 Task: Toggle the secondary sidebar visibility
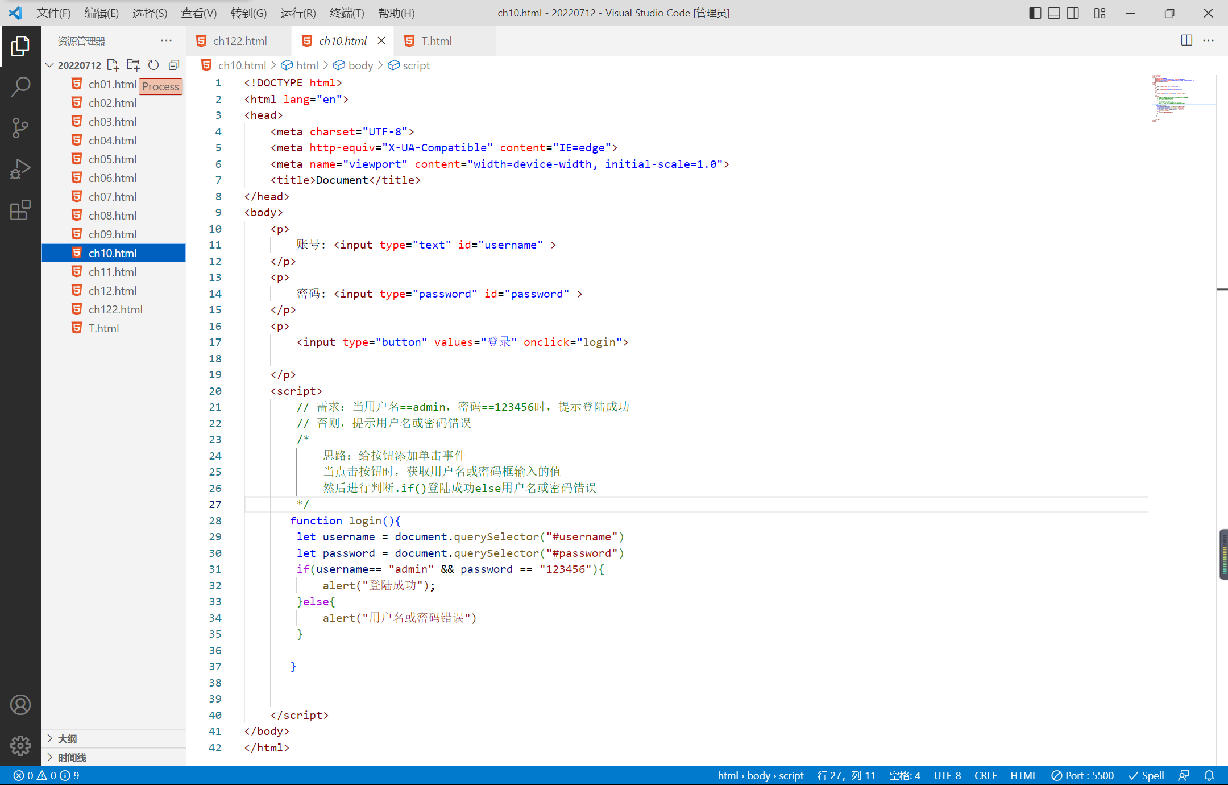(1073, 13)
